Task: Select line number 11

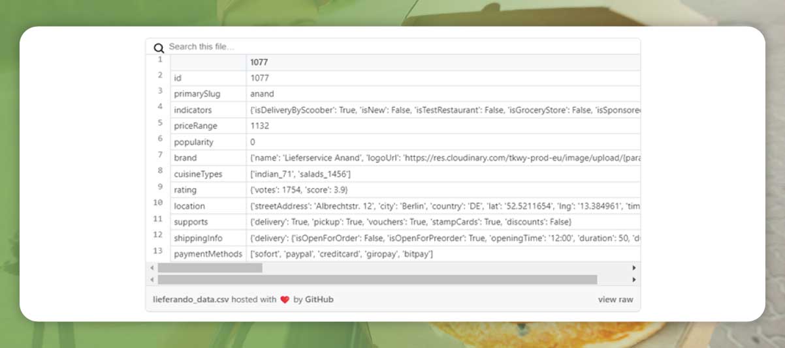Action: tap(159, 219)
